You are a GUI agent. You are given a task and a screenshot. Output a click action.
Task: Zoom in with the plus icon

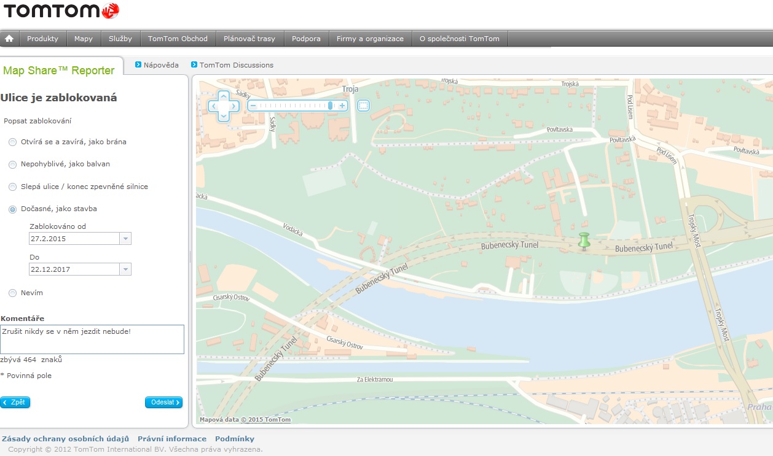click(x=343, y=106)
